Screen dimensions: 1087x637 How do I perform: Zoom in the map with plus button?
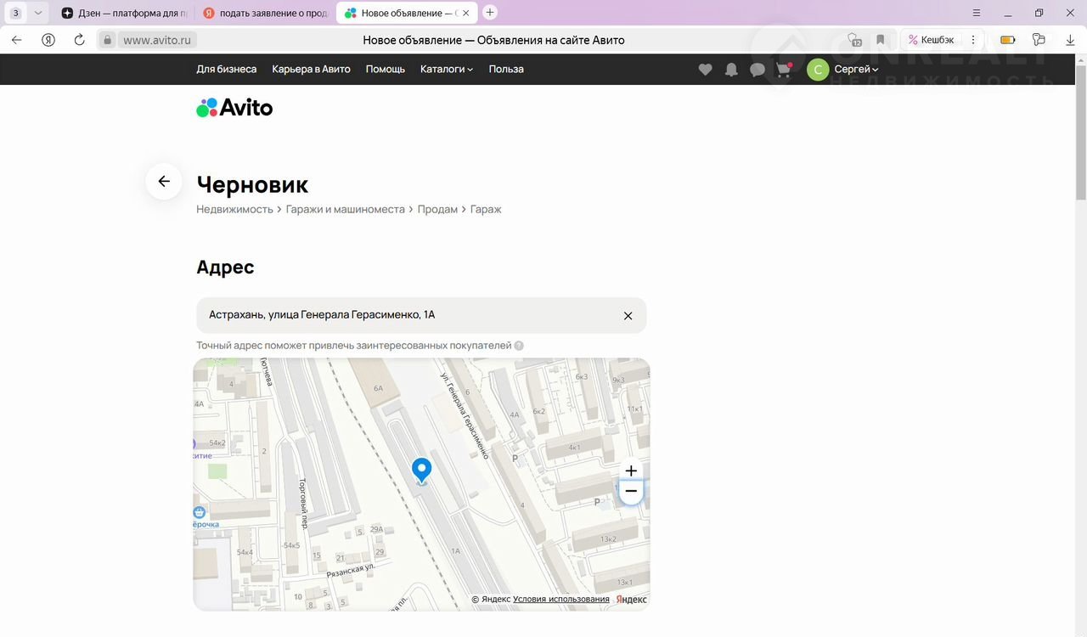(631, 471)
